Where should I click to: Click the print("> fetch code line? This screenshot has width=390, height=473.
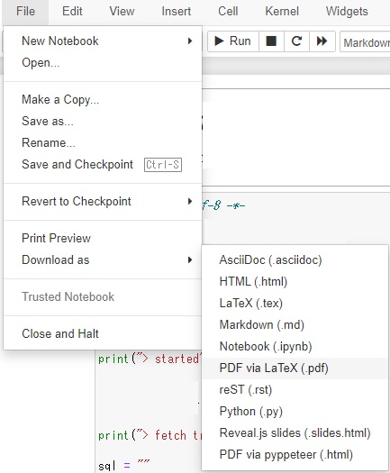(x=149, y=435)
